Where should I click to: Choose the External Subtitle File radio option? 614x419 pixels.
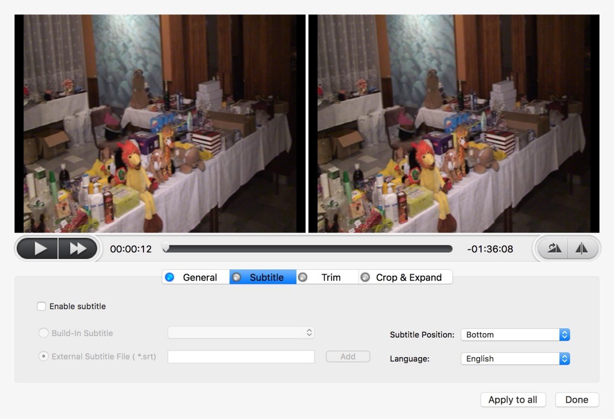tap(43, 356)
